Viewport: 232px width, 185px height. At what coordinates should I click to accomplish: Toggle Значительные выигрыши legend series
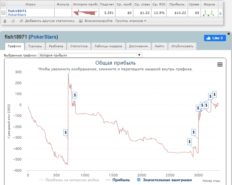[164, 180]
